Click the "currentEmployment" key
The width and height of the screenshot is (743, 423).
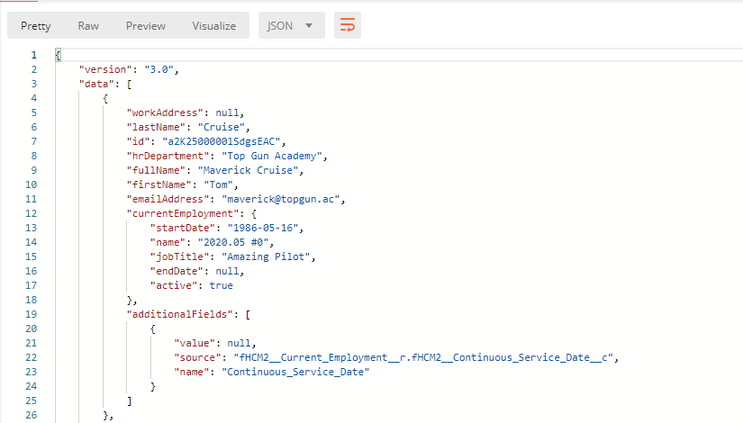pyautogui.click(x=183, y=213)
